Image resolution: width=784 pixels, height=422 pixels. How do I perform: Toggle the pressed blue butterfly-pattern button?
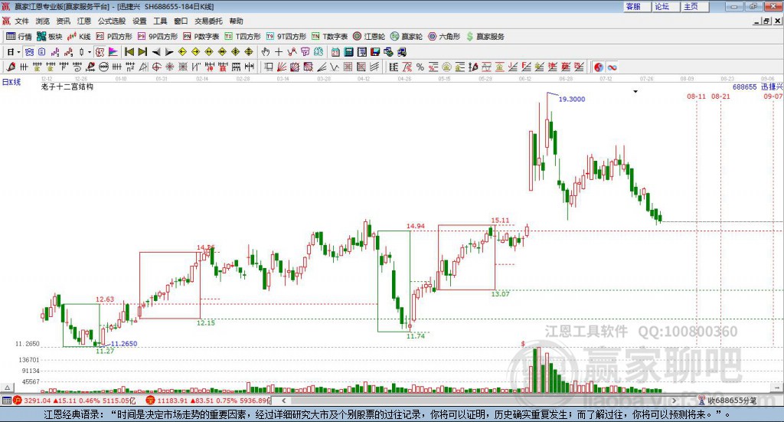pos(30,52)
